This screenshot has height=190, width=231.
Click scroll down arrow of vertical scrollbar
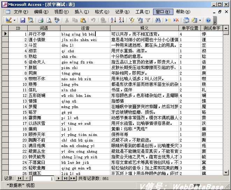[x=226, y=172]
